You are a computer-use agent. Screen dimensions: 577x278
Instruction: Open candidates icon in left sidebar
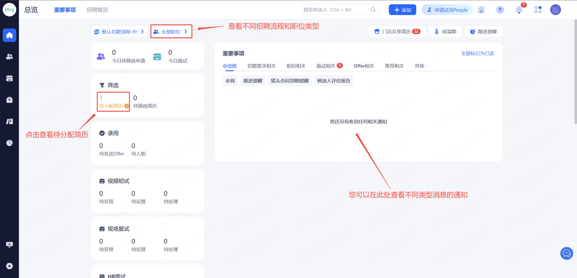pos(9,57)
